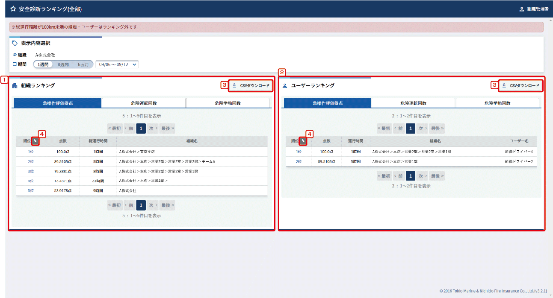Download CSV of the user ranking
Image resolution: width=553 pixels, height=298 pixels.
[x=521, y=85]
